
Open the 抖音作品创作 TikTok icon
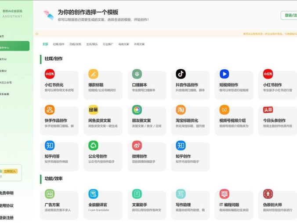point(181,74)
